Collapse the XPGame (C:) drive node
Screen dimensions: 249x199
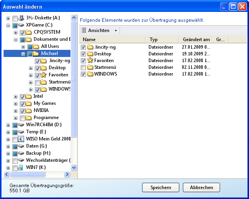coord(8,25)
